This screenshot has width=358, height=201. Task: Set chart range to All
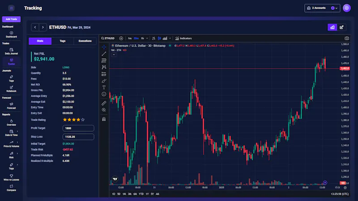(158, 194)
